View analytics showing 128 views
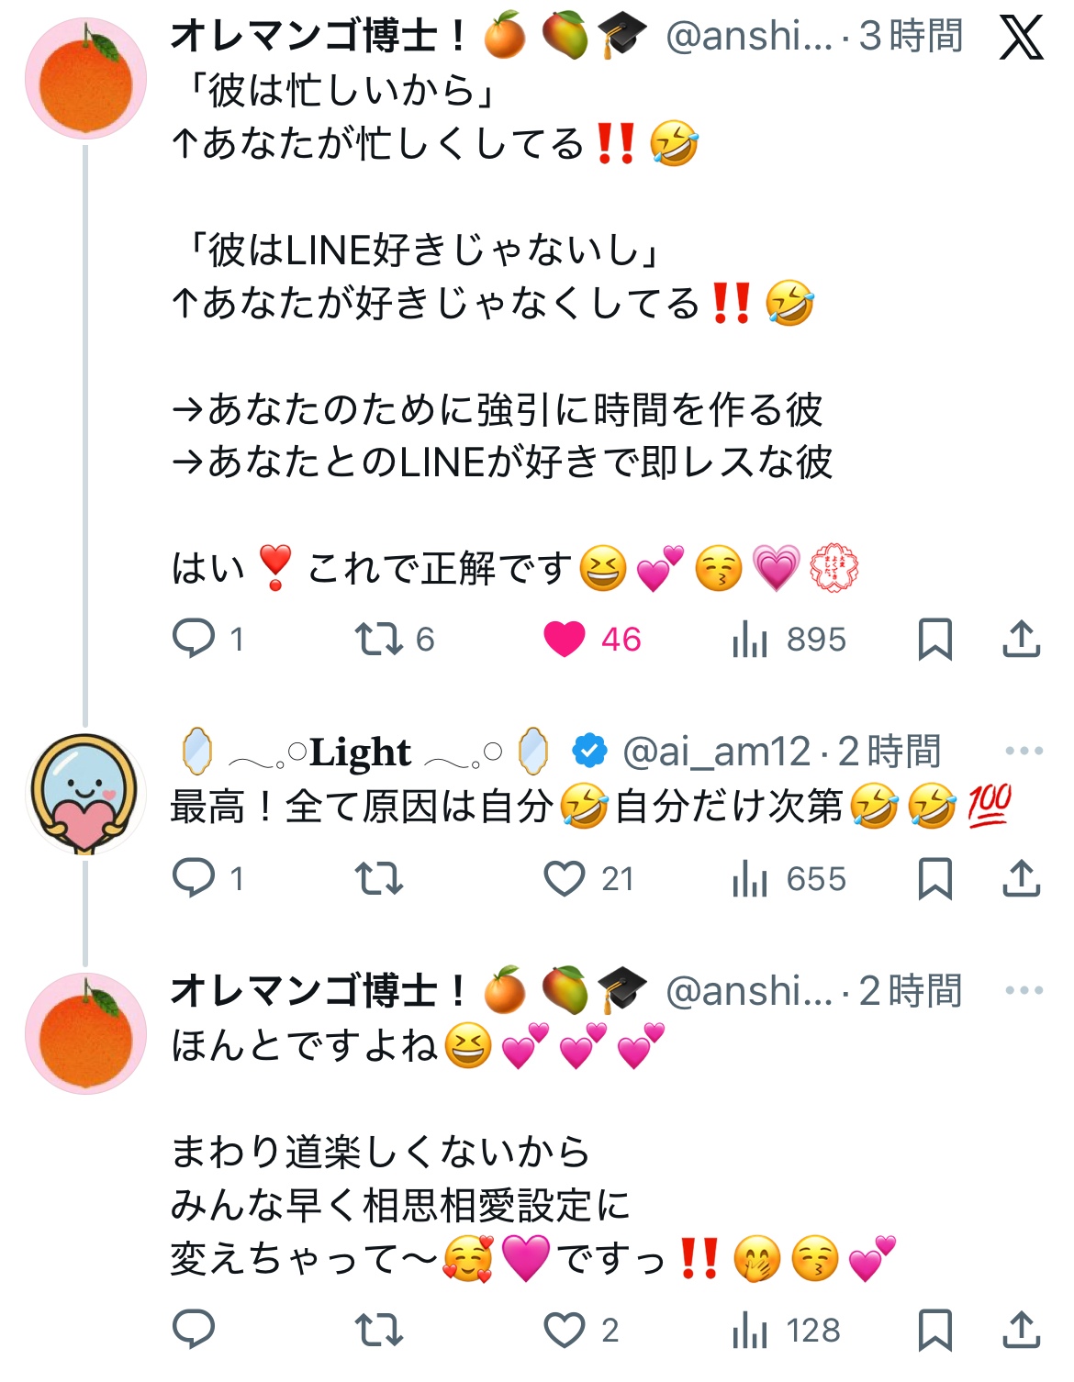This screenshot has height=1382, width=1074. (750, 1330)
